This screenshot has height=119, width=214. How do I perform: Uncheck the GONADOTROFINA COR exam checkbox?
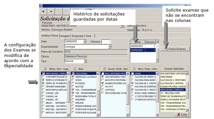point(103,83)
